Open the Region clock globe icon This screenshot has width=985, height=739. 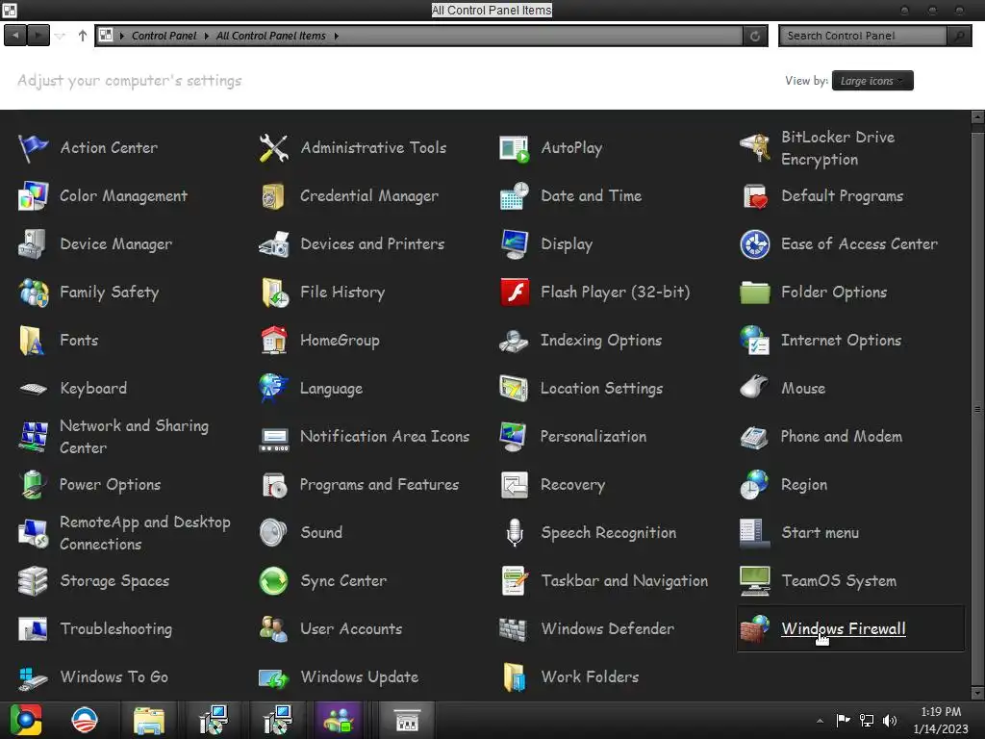[x=754, y=485]
